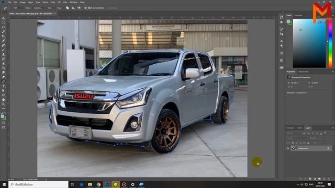Select the Brush tool

pyautogui.click(x=3, y=50)
